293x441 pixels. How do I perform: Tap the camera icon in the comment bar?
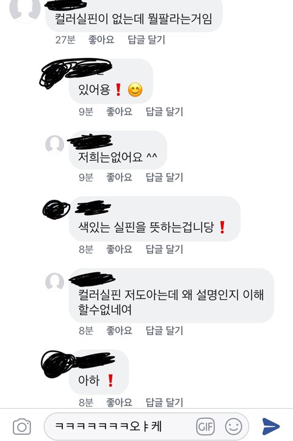pos(22,427)
